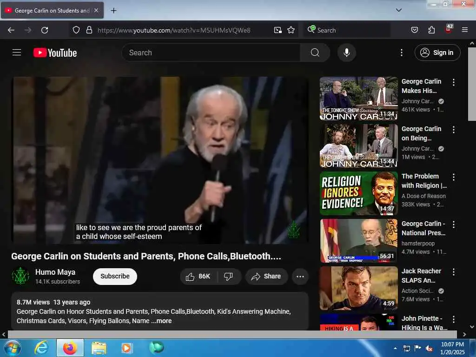View site security via the padlock icon
Image resolution: width=476 pixels, height=357 pixels.
point(89,30)
